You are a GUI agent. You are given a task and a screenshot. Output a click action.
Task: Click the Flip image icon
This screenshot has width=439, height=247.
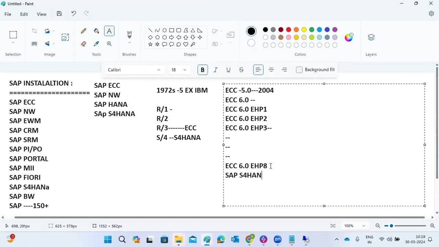tap(47, 44)
